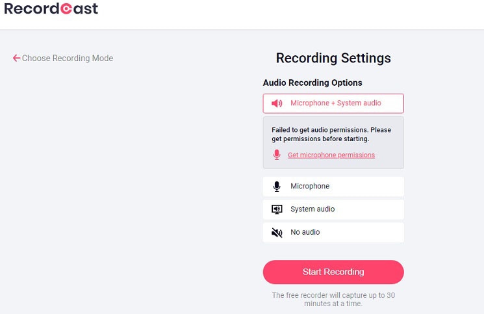Viewport: 484px width, 314px height.
Task: Click the Failed to get audio permissions message
Action: tap(331, 134)
